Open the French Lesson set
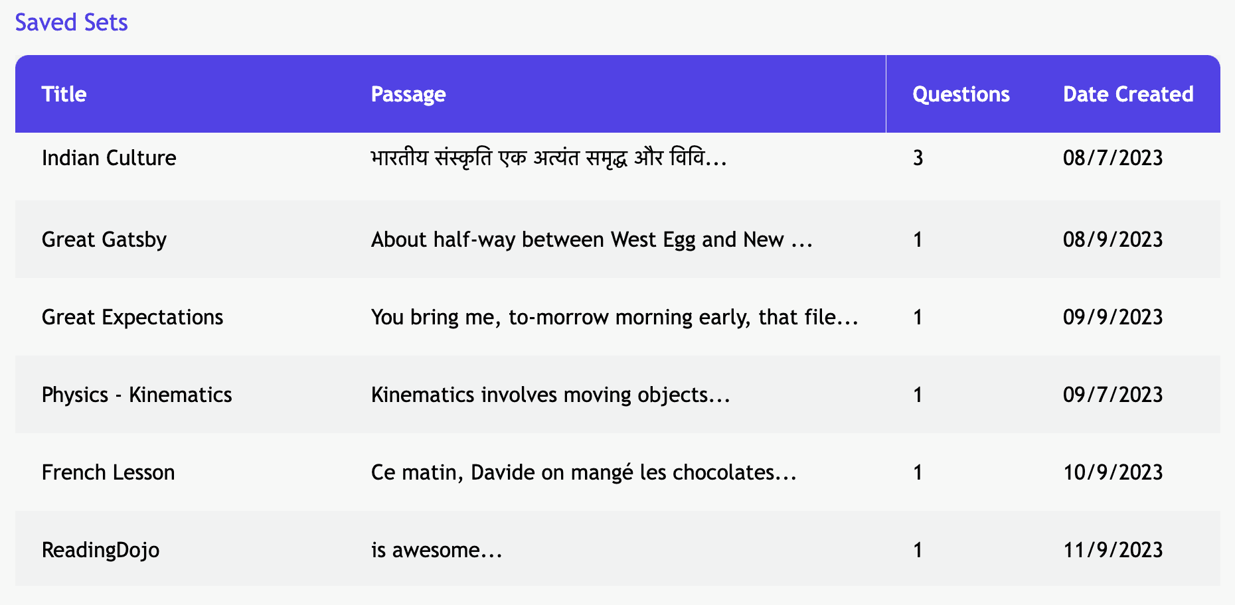This screenshot has width=1235, height=605. point(108,472)
